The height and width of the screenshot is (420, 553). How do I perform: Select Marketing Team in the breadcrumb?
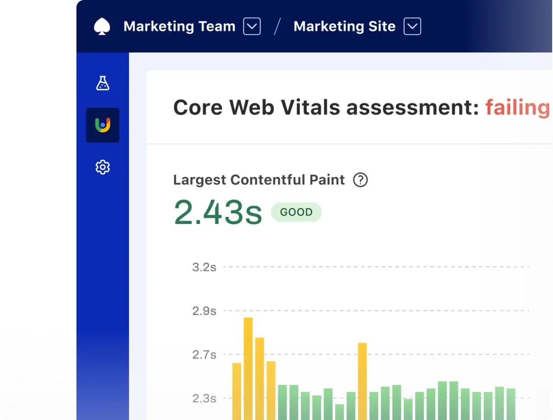[179, 26]
